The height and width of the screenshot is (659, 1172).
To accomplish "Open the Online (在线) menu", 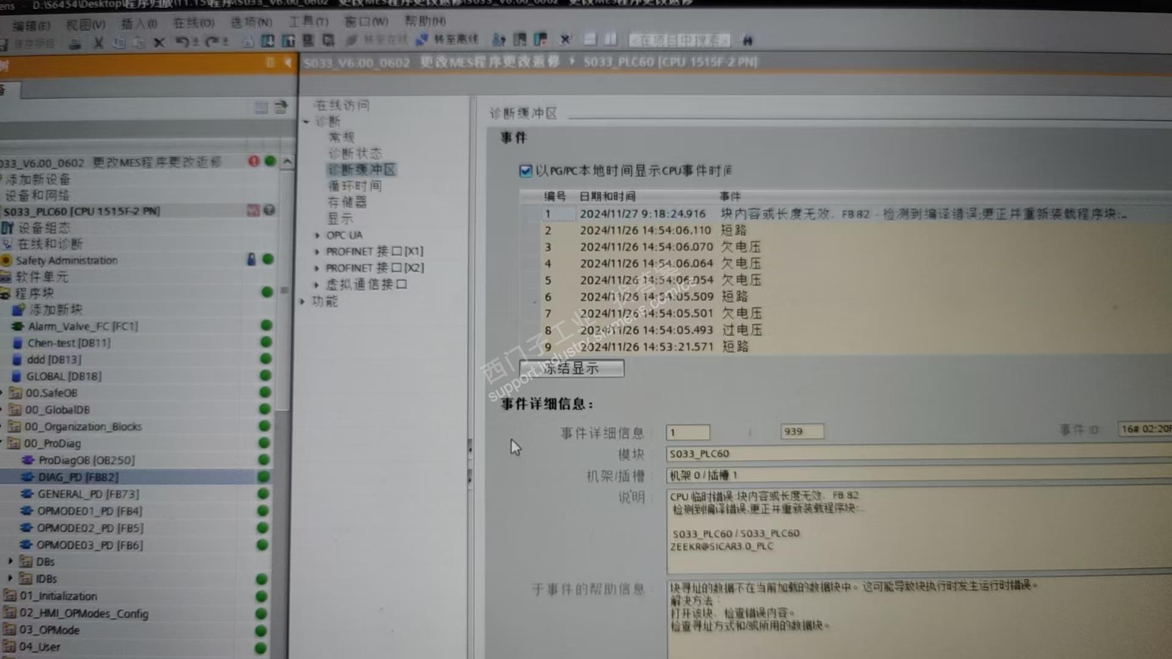I will point(194,23).
